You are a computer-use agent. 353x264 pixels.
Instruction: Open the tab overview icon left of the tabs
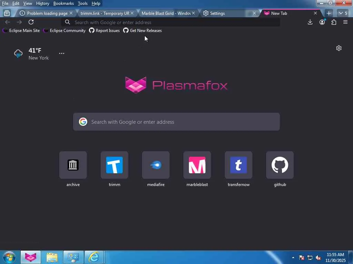click(x=7, y=13)
